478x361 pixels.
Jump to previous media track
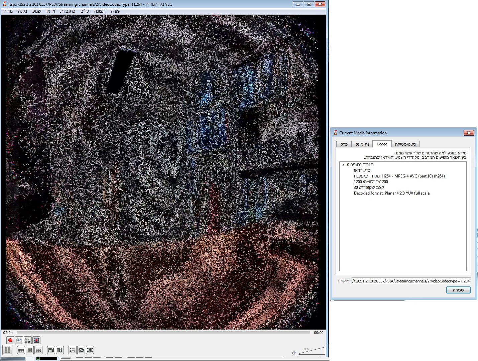[x=21, y=350]
